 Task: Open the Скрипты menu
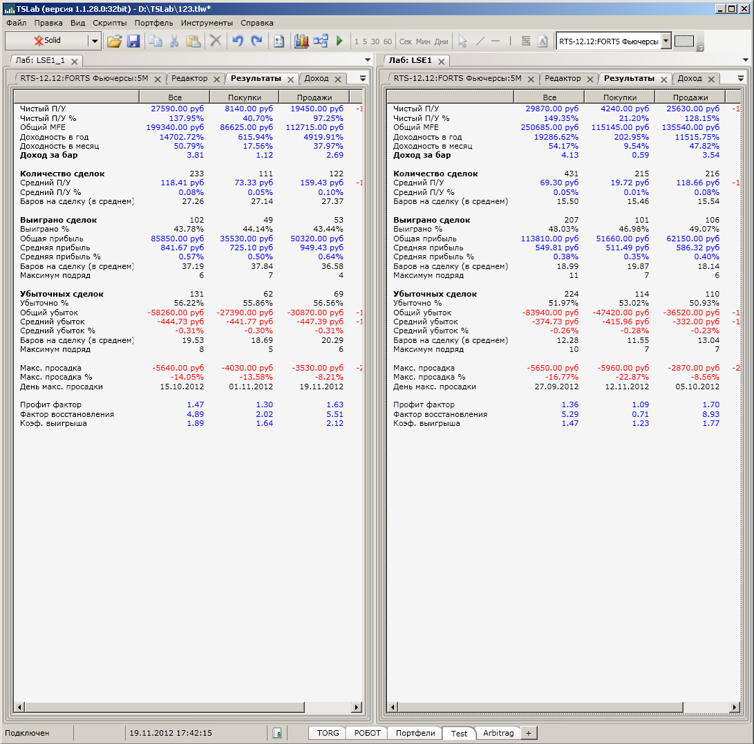[x=110, y=23]
